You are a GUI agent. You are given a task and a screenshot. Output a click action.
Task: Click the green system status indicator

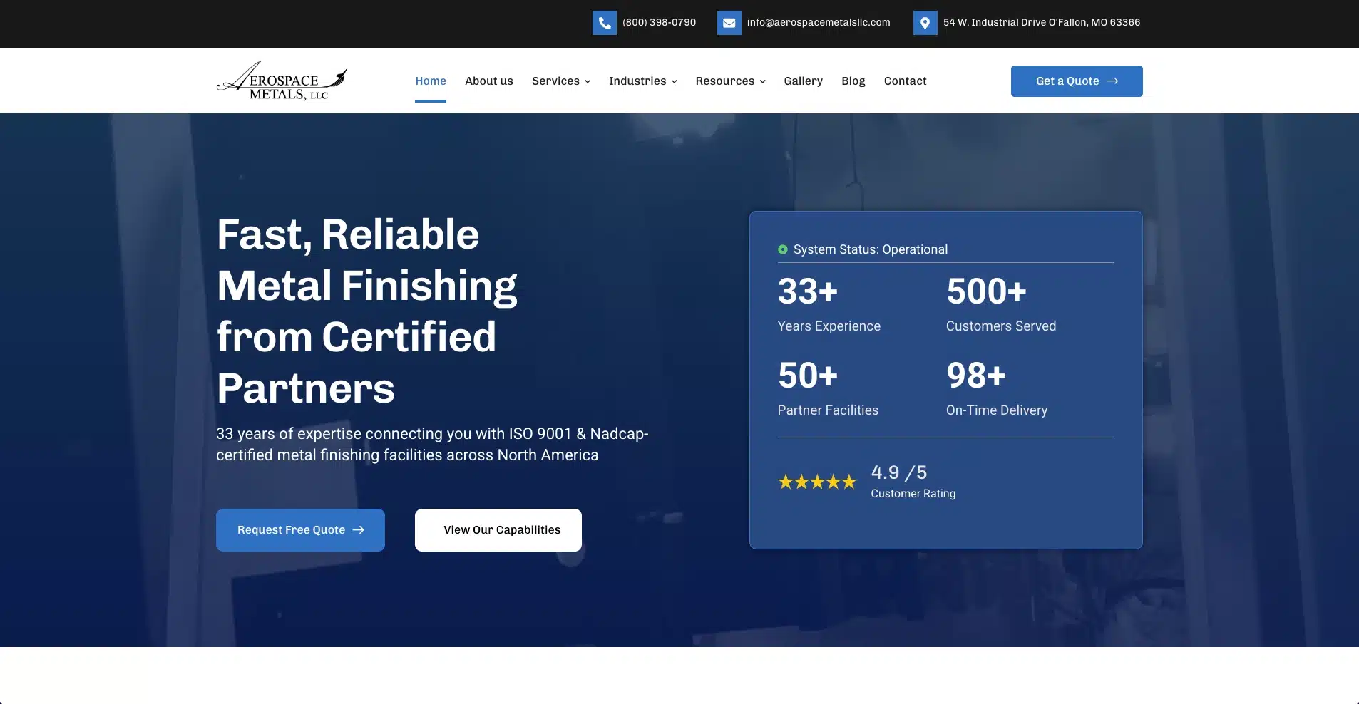[x=782, y=249]
